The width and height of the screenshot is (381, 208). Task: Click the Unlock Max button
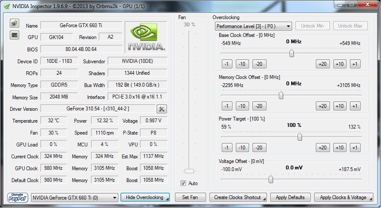350,26
